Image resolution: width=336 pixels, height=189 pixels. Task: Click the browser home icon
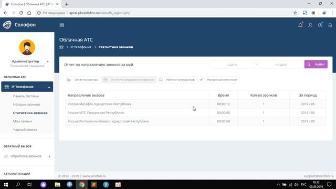[x=29, y=13]
